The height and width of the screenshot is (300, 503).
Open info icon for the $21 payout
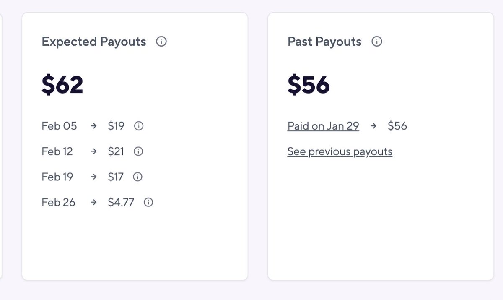click(138, 151)
